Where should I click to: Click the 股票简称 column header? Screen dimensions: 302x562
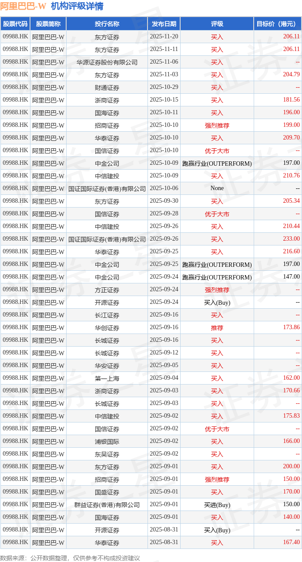(x=48, y=24)
